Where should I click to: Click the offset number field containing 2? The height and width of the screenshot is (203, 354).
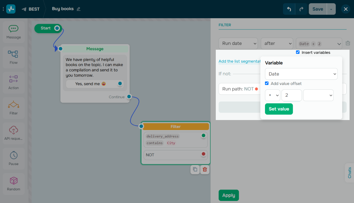(292, 95)
